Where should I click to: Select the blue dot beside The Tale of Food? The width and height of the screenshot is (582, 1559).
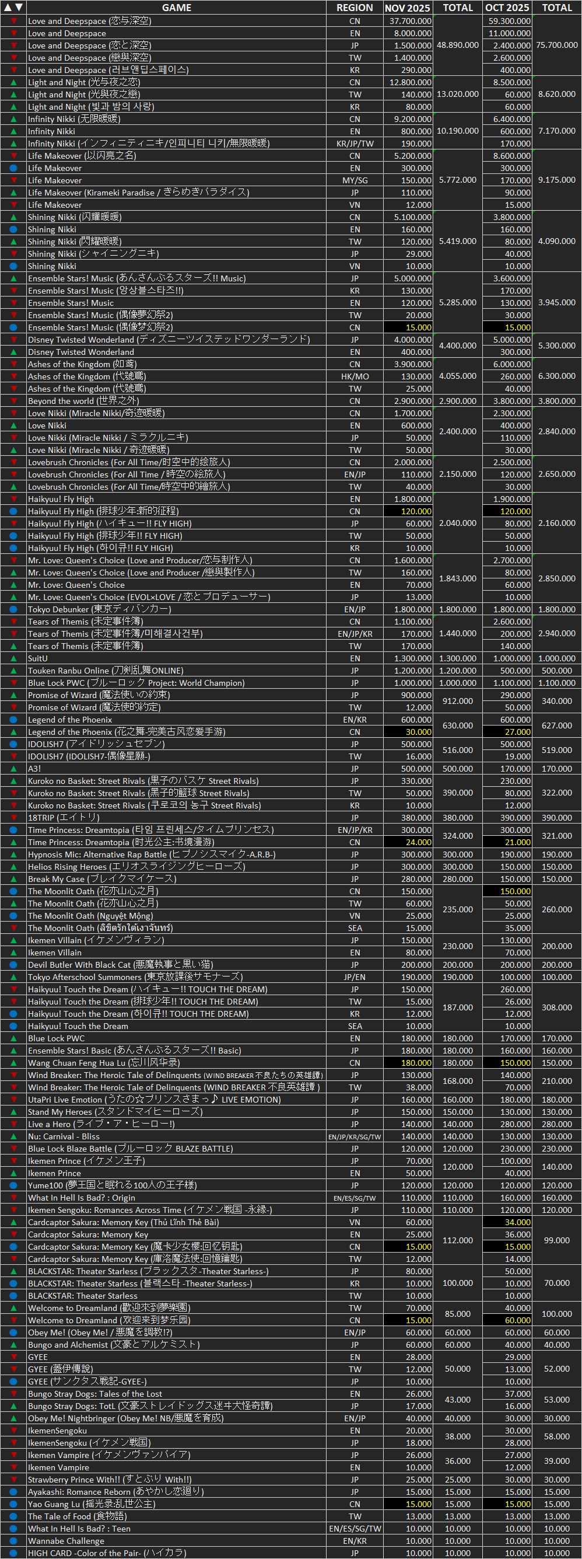pos(13,1516)
